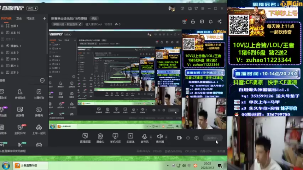Open the skin T-shirt icon in title bar
This screenshot has width=303, height=170.
196,8
